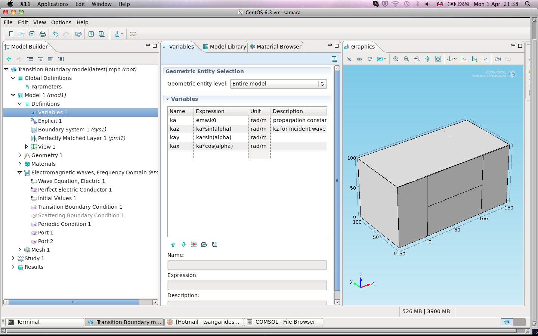Collapse Global Definitions tree node
The height and width of the screenshot is (336, 538).
(13, 78)
